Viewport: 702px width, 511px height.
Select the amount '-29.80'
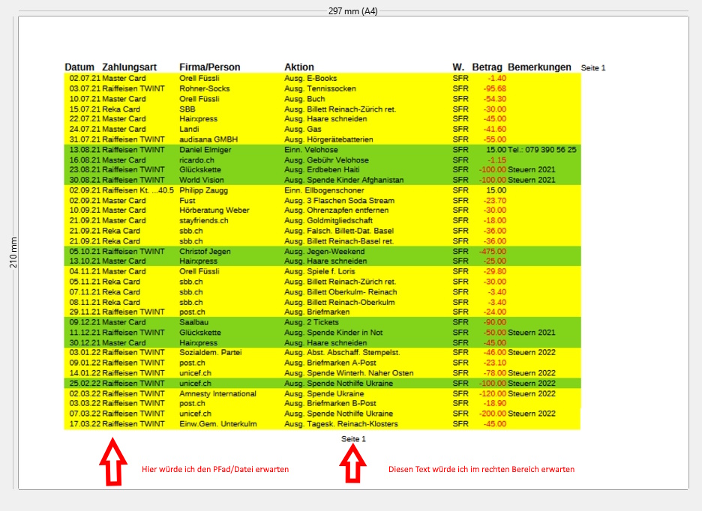(x=495, y=271)
